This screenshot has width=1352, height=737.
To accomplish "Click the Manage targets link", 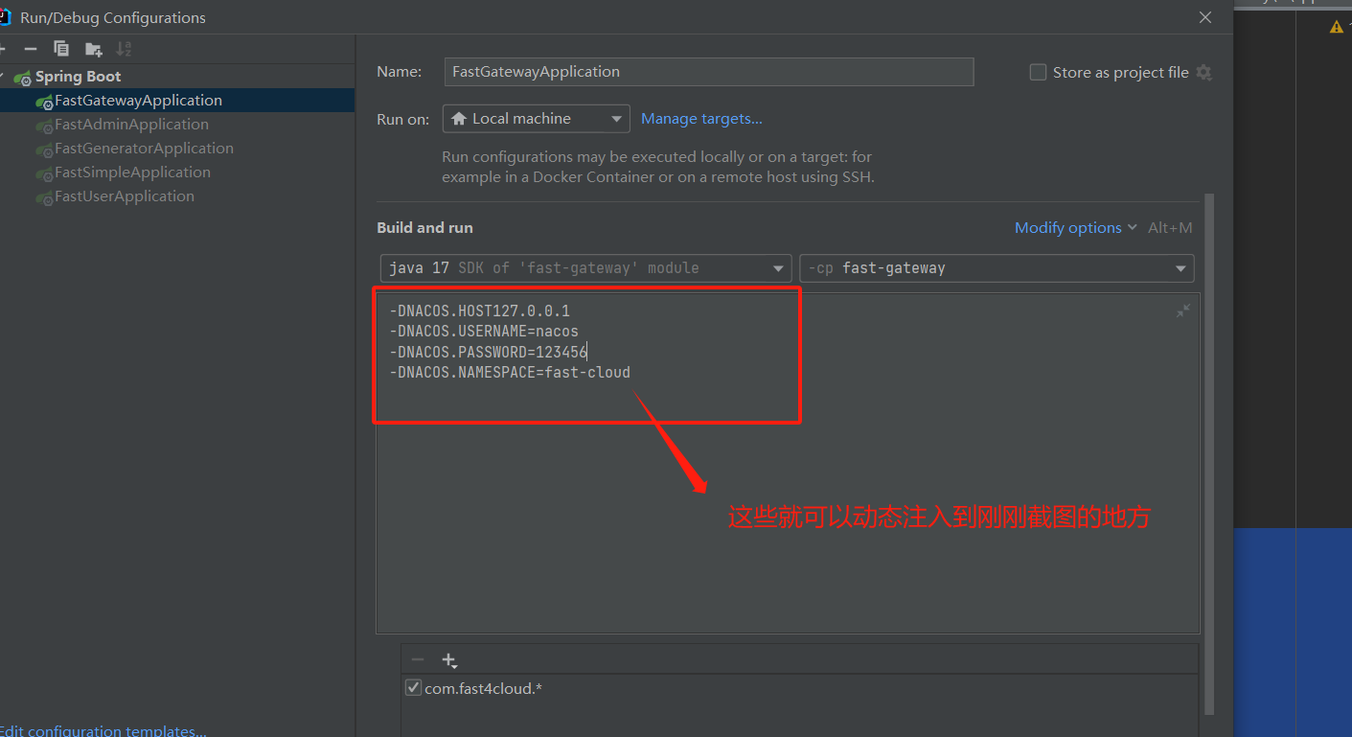I will [701, 119].
